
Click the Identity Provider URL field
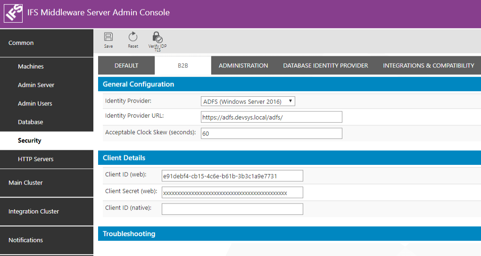[x=271, y=117]
